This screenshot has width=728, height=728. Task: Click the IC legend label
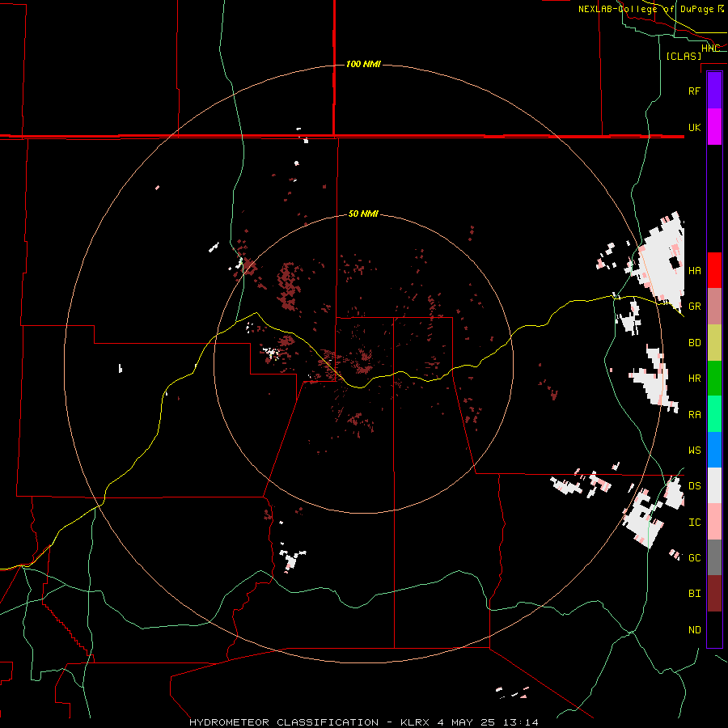(694, 523)
